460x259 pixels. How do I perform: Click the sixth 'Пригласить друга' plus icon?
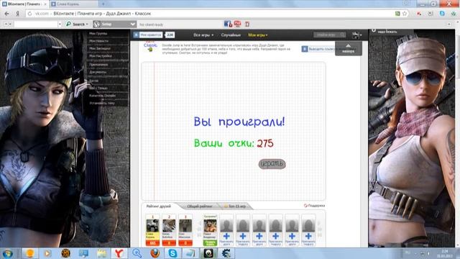coord(308,236)
